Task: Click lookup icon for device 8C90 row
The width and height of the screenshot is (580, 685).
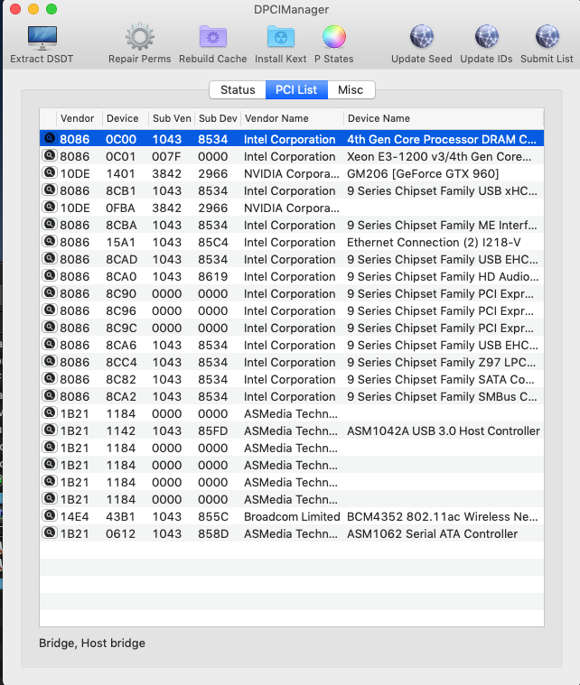Action: coord(50,292)
